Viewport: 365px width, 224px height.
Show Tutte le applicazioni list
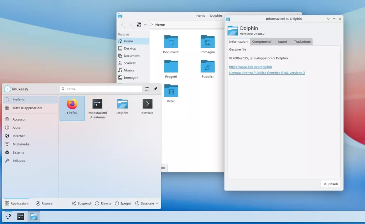click(x=30, y=108)
